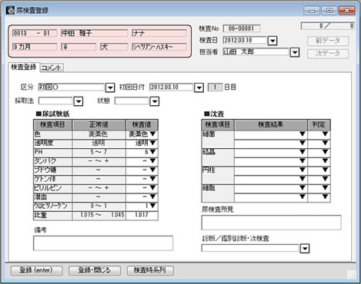Open first 細菌 判定 dropdown
The image size is (361, 284).
(x=325, y=134)
